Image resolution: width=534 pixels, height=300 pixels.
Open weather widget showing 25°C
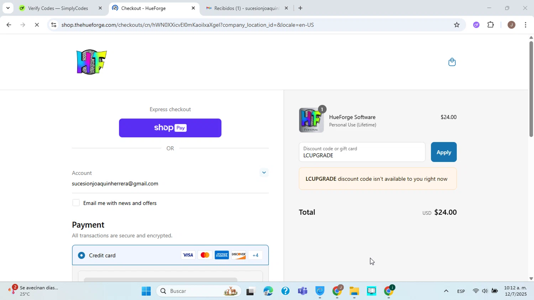[34, 291]
